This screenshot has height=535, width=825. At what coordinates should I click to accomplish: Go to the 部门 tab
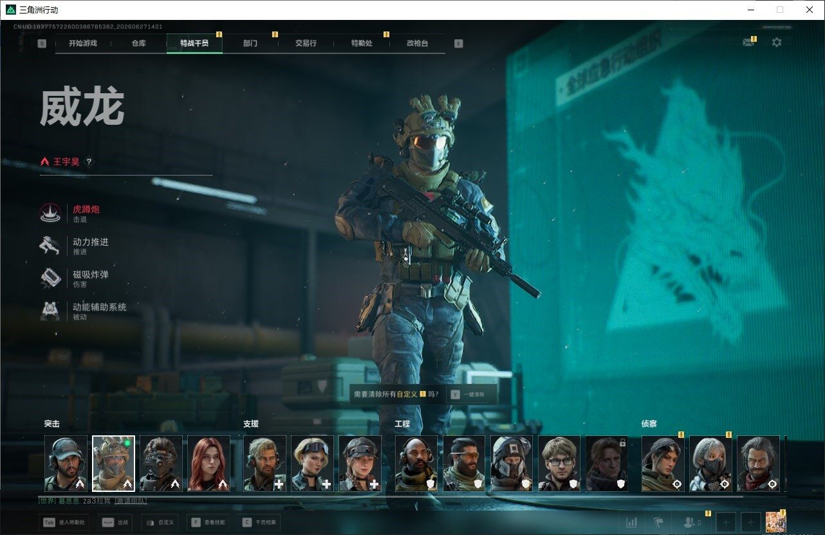tap(250, 44)
